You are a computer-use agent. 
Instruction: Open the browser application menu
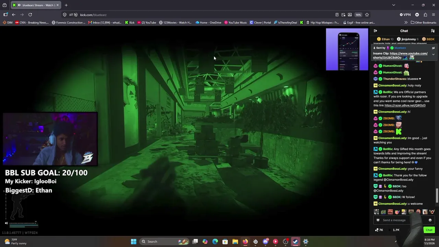click(x=434, y=15)
